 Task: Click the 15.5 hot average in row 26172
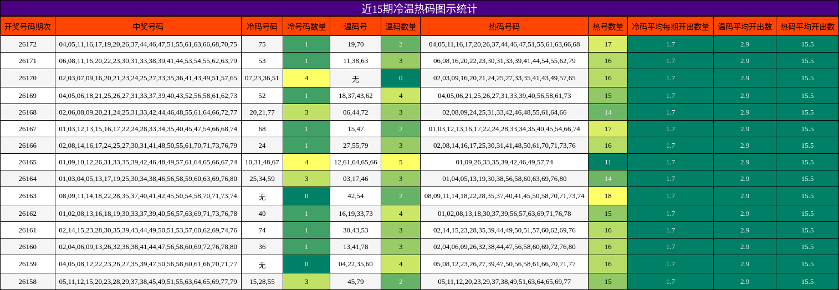click(x=807, y=44)
